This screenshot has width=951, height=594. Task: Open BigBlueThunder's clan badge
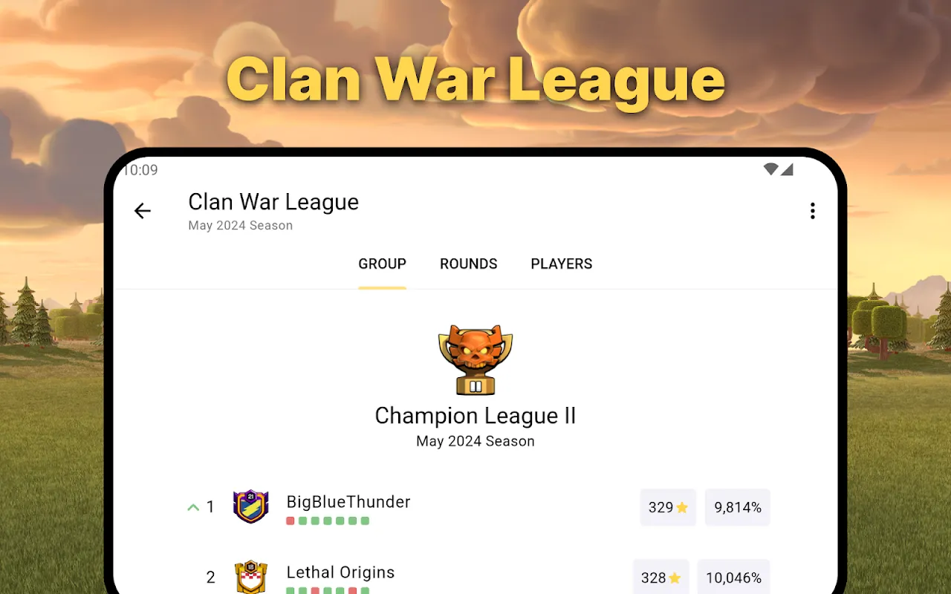[250, 506]
